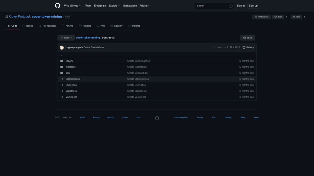Click the GitHub mark in footer
314x176 pixels.
157,118
